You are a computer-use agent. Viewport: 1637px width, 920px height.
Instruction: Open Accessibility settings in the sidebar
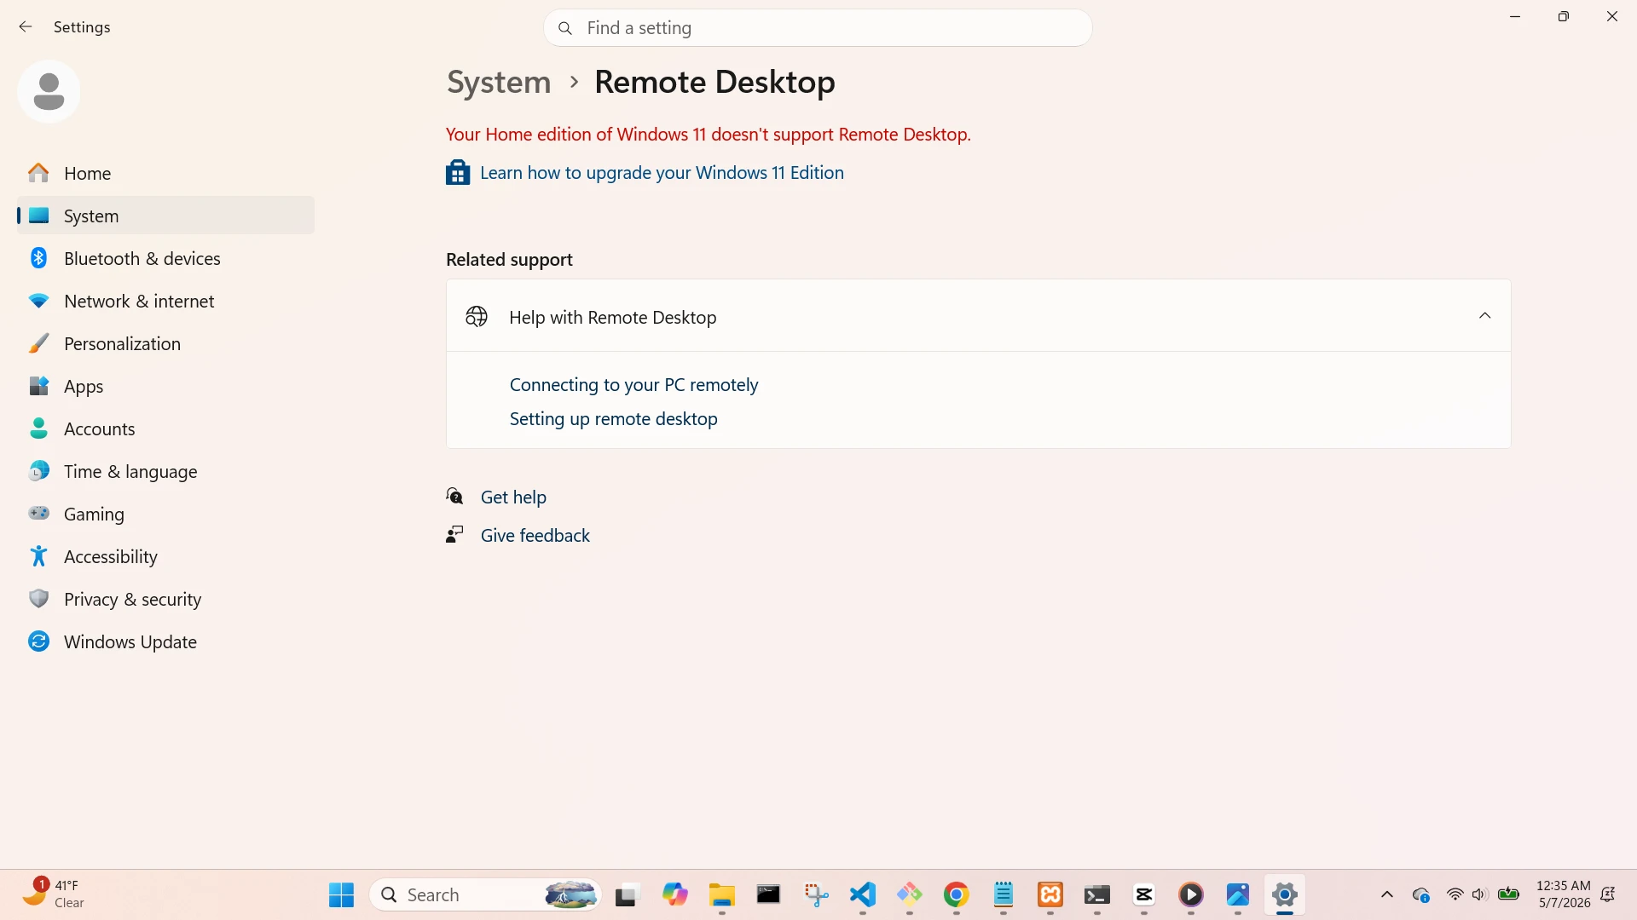[165, 556]
